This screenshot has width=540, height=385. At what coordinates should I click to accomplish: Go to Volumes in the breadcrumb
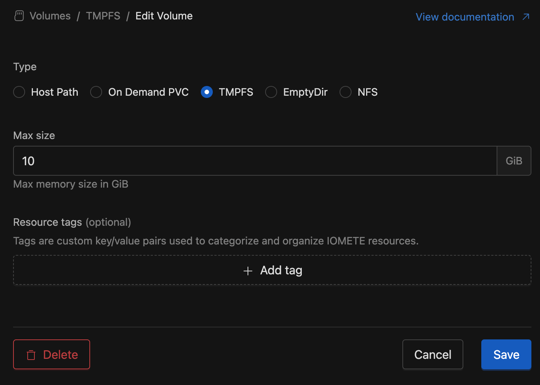pos(50,16)
